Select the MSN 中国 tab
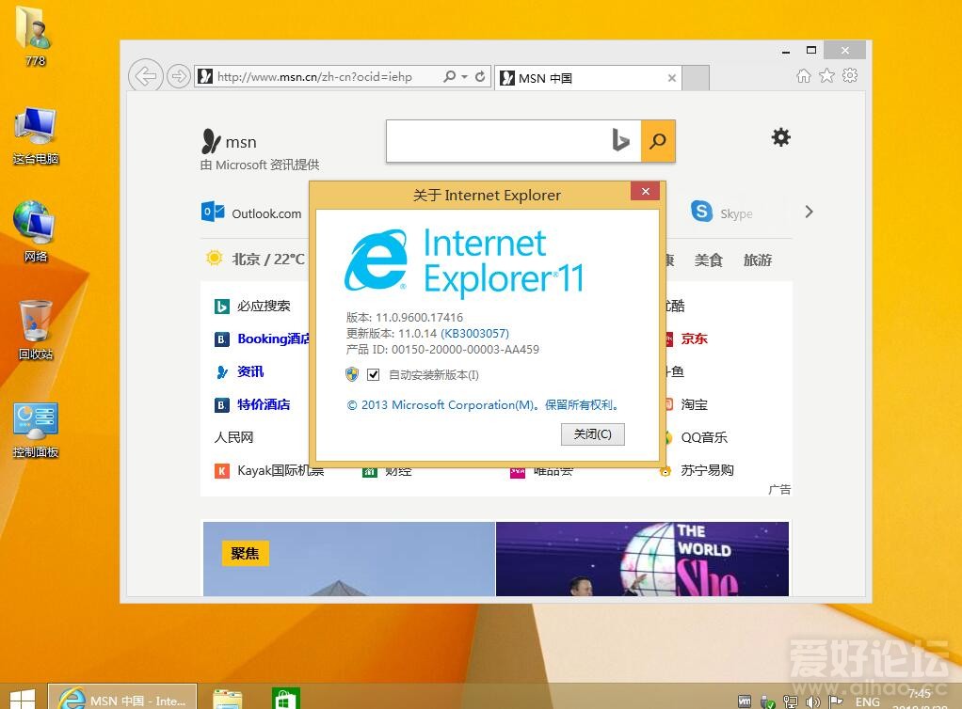 coord(587,78)
